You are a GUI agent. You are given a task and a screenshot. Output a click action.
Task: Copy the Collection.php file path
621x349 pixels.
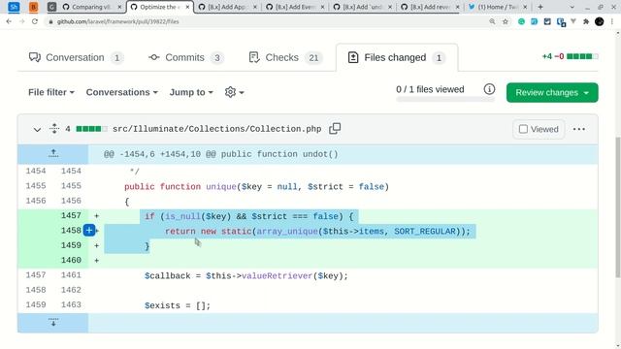tap(335, 129)
